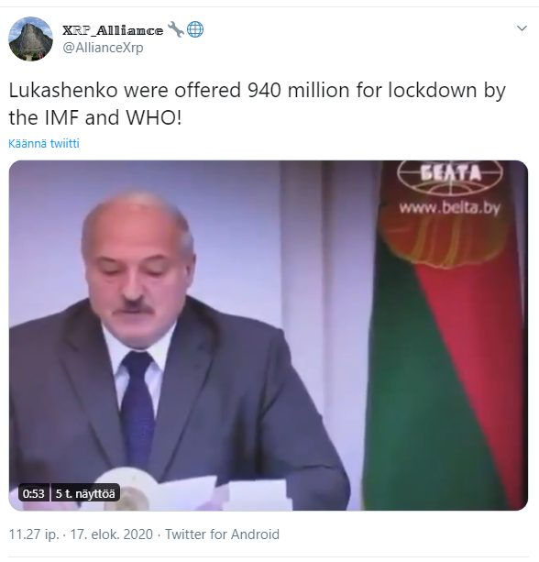Image resolution: width=539 pixels, height=562 pixels.
Task: Expand the tweet options chevron
Action: pos(522,28)
